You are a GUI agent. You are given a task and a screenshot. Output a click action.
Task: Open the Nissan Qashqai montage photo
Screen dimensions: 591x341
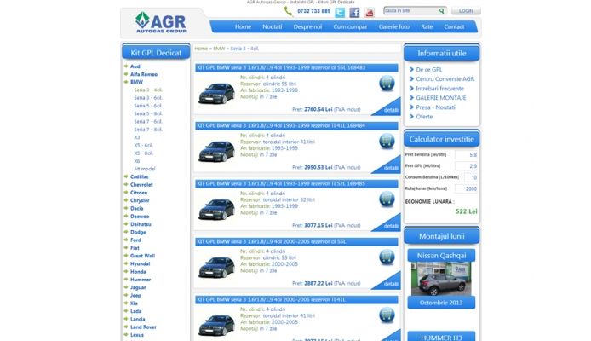(441, 279)
